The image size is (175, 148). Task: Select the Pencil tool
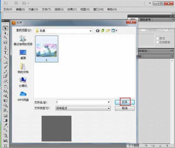(5, 72)
